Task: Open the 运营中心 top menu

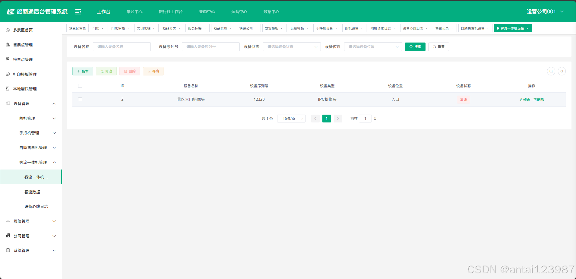Action: coord(239,11)
